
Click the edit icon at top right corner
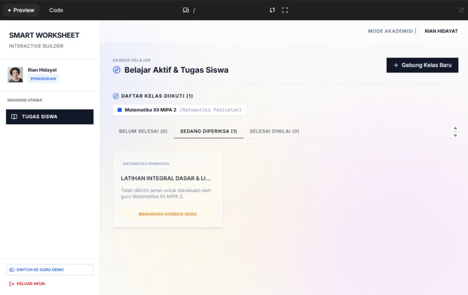pyautogui.click(x=461, y=10)
